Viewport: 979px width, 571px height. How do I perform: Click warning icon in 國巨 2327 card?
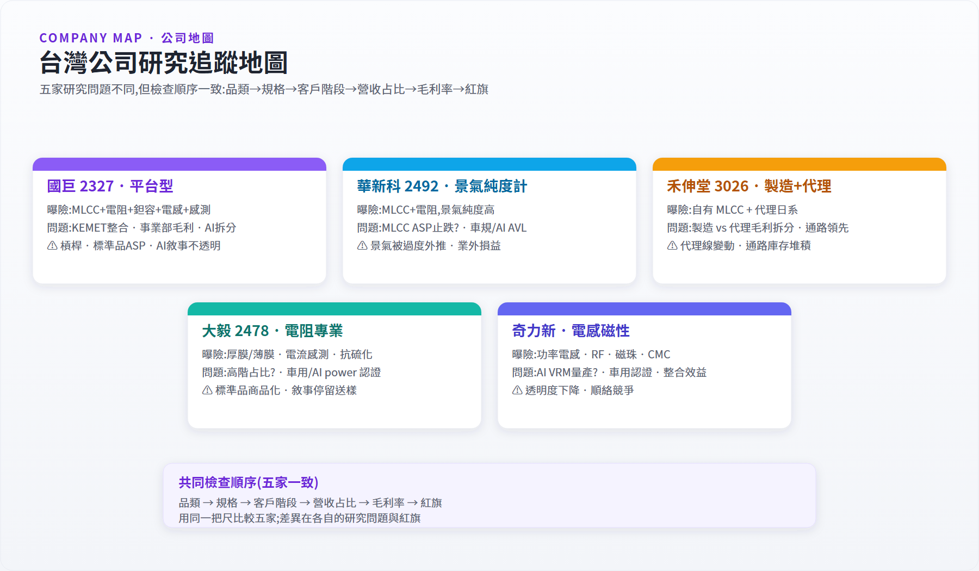(52, 246)
